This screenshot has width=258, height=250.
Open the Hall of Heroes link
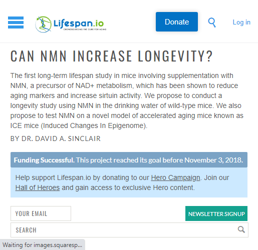[x=38, y=187]
